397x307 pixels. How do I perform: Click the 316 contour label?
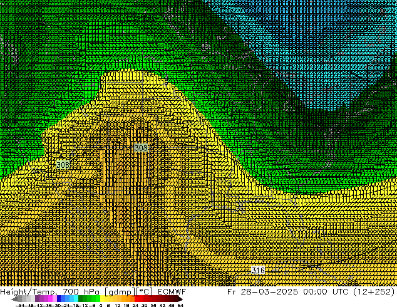pos(258,270)
